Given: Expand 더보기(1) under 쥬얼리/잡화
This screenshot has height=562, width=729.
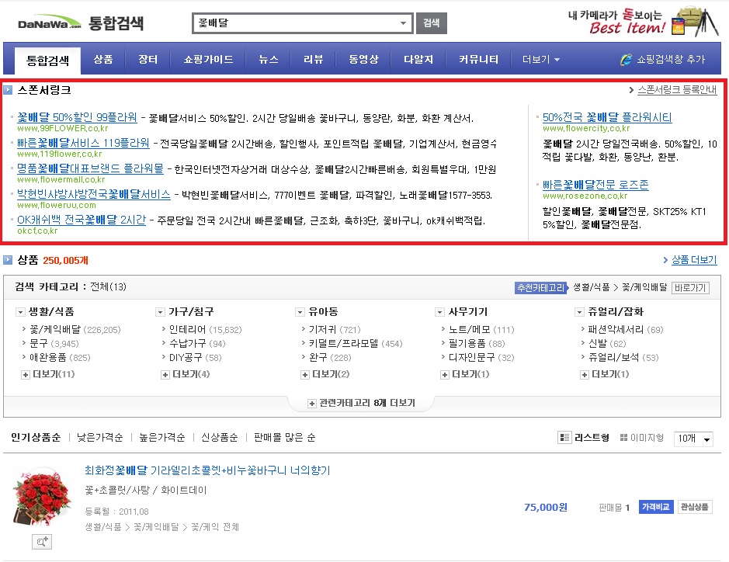Looking at the screenshot, I should [x=605, y=374].
